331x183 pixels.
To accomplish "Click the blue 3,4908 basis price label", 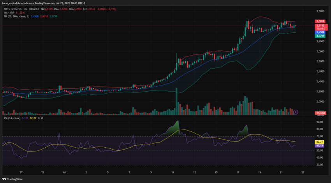I will [320, 32].
